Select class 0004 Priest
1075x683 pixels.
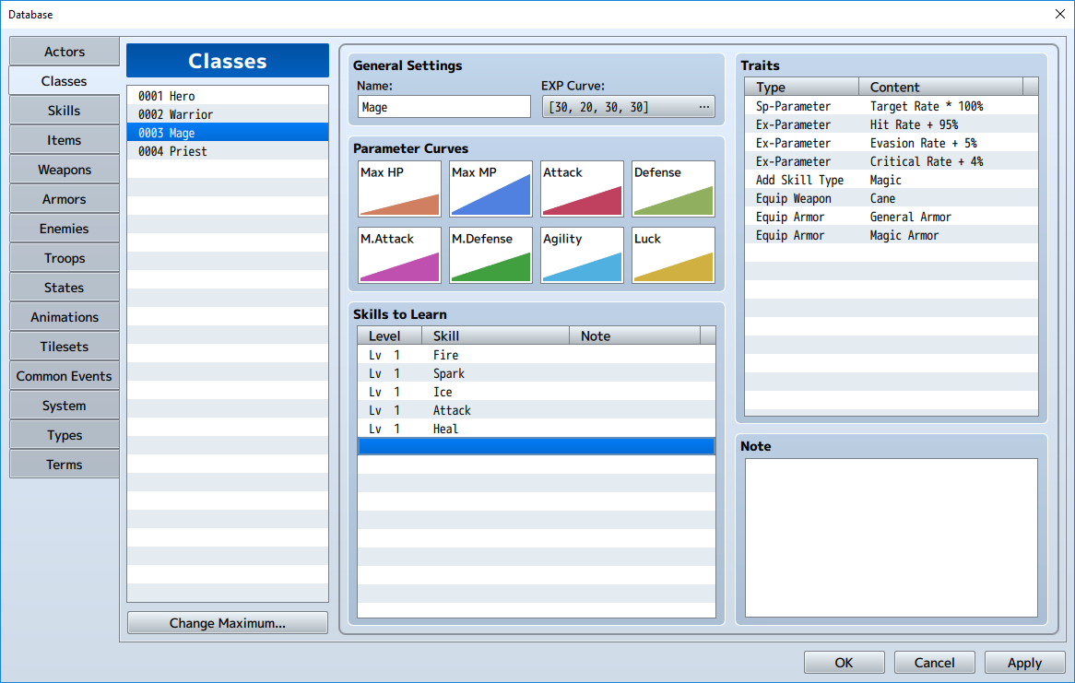pos(228,151)
